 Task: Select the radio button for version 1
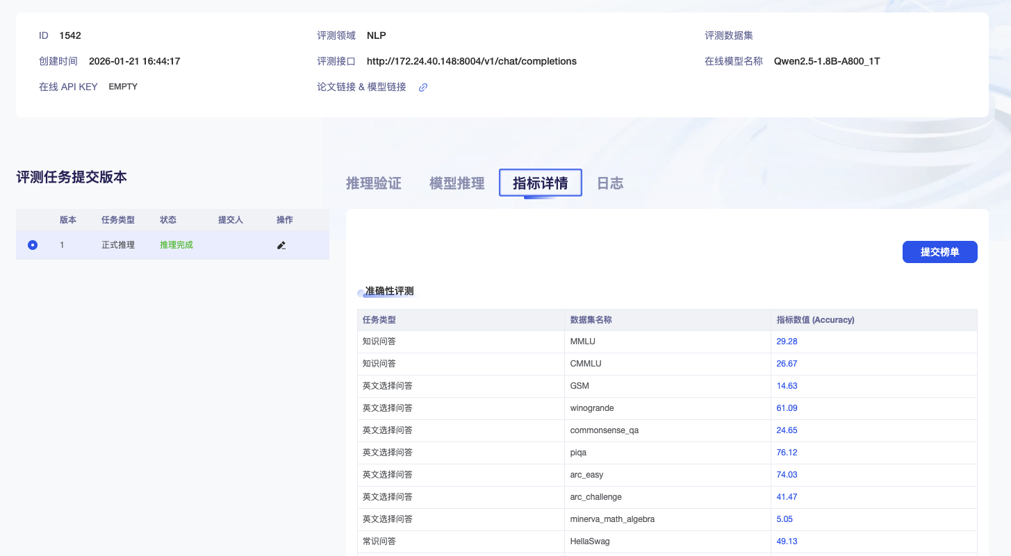32,245
